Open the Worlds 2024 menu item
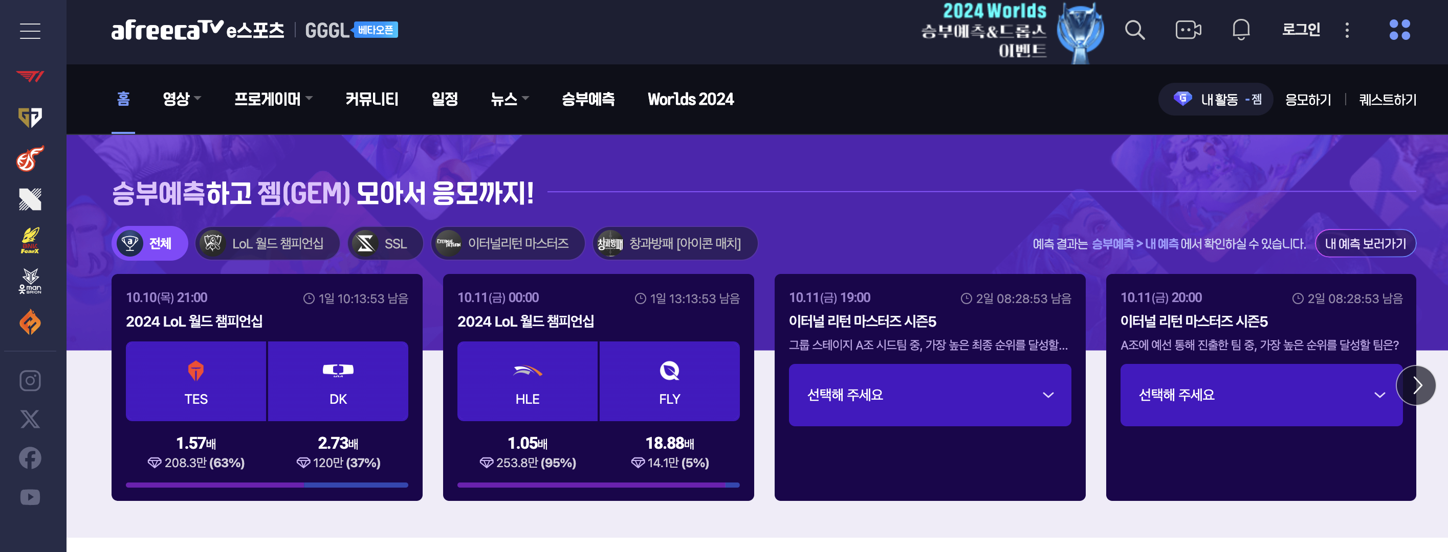This screenshot has height=552, width=1448. pyautogui.click(x=690, y=99)
